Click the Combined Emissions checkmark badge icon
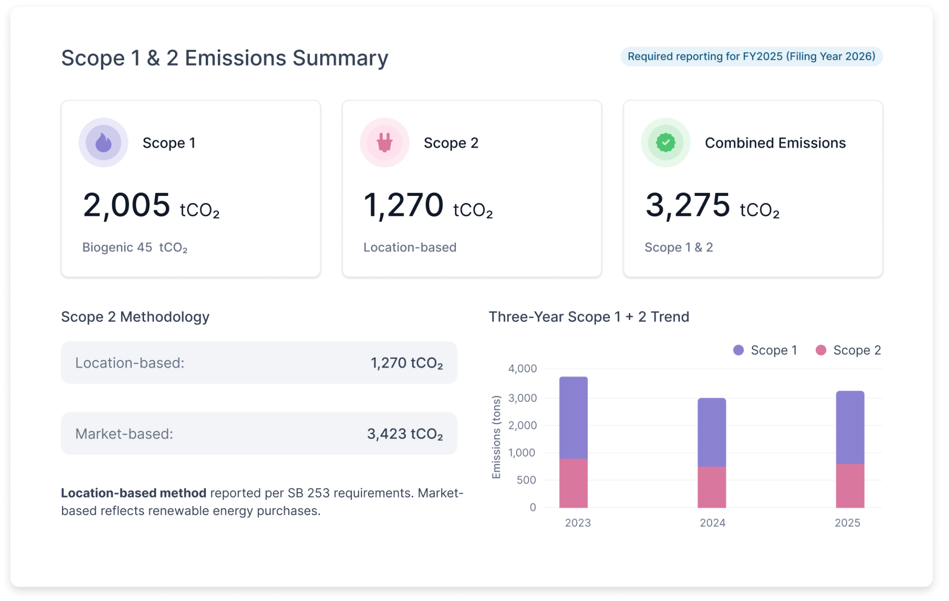949x601 pixels. coord(665,143)
